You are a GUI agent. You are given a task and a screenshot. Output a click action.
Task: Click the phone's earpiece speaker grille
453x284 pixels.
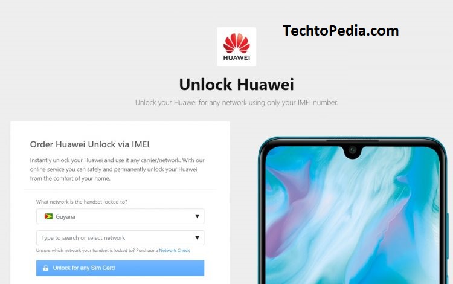click(x=352, y=141)
